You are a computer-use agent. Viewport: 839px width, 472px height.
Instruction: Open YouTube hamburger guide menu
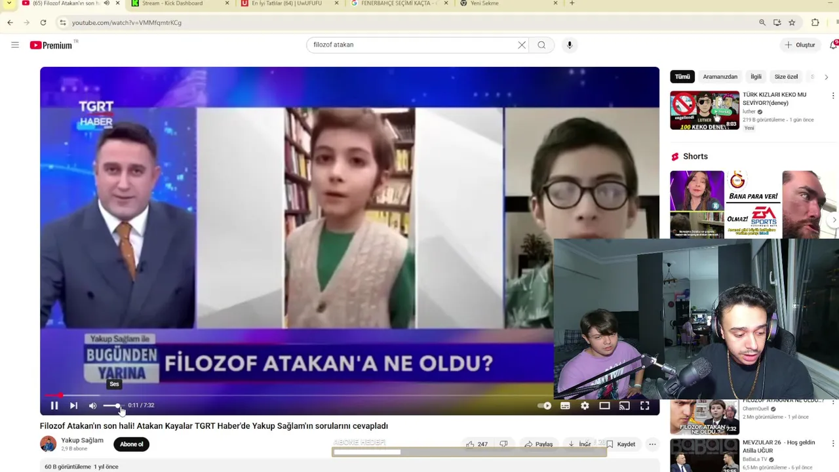click(x=15, y=45)
